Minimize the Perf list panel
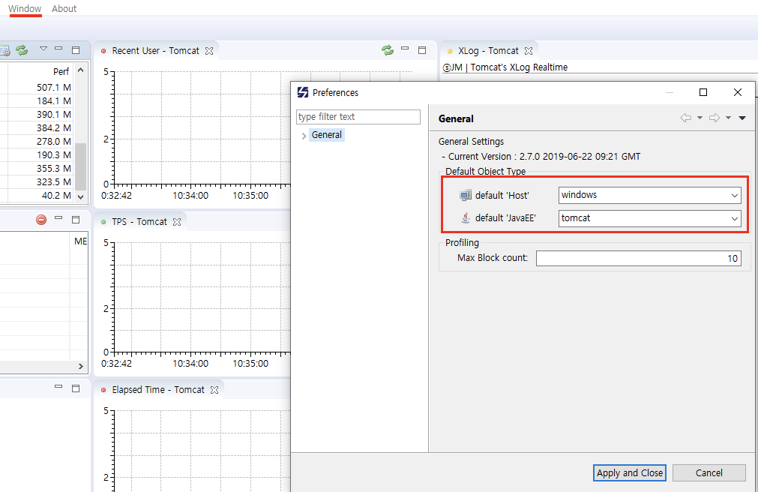 pos(58,49)
